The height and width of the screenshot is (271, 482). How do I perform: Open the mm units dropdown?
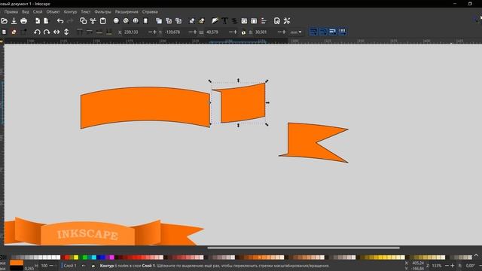point(296,32)
